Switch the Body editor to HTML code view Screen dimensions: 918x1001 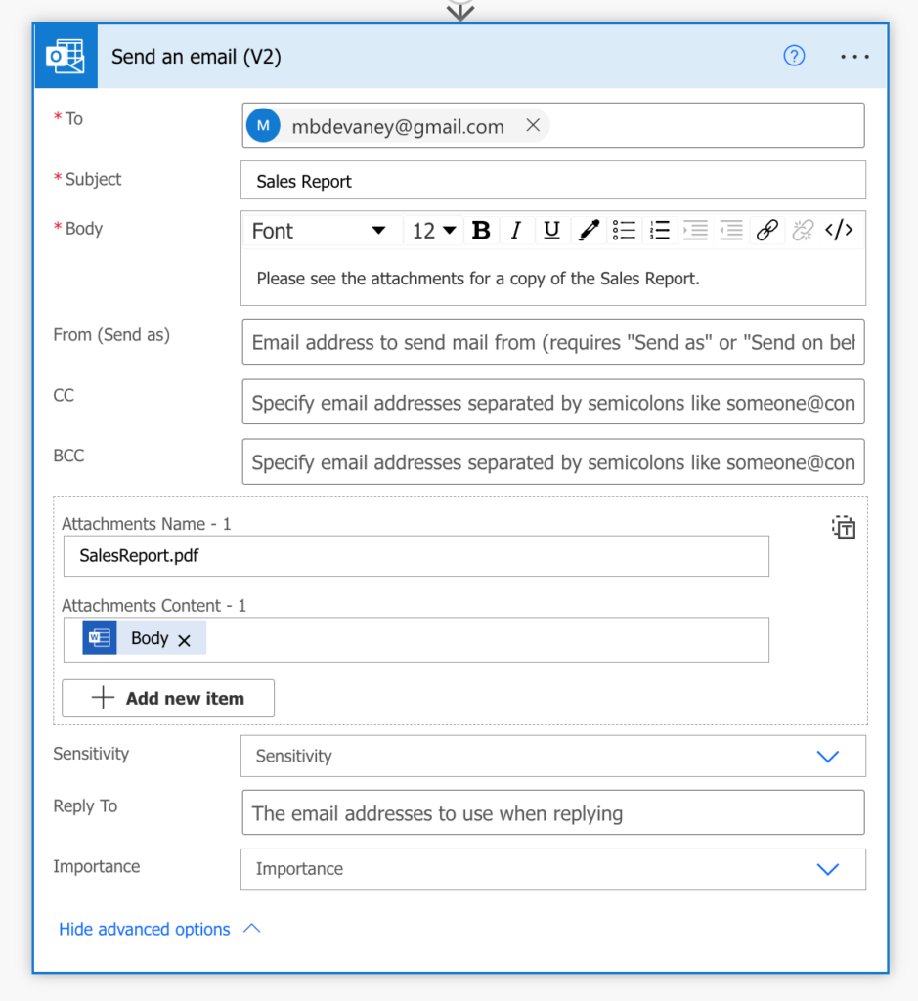[839, 230]
